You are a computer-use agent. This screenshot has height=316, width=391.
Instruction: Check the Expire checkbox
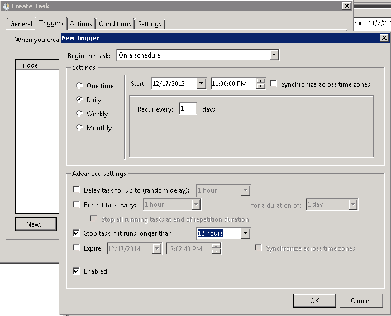[x=77, y=248]
